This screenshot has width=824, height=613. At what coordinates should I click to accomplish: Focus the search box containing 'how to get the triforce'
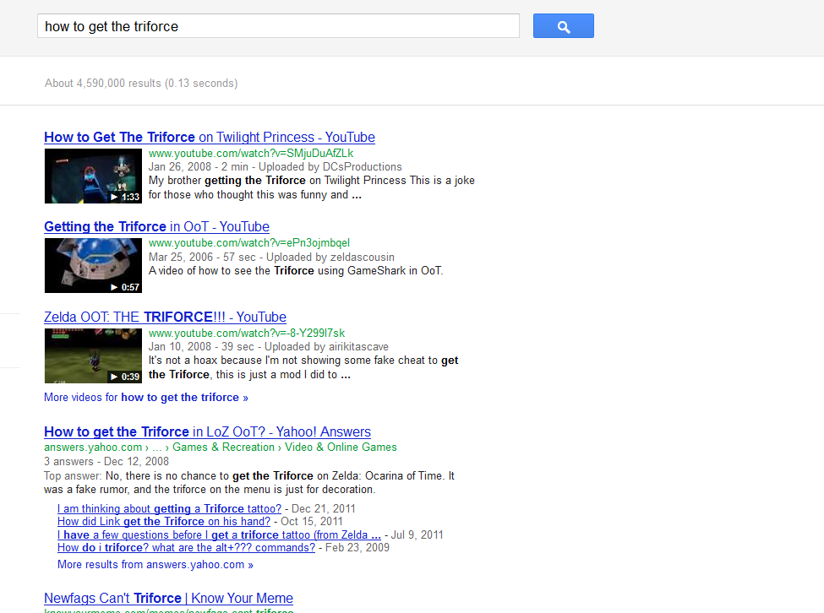click(278, 26)
